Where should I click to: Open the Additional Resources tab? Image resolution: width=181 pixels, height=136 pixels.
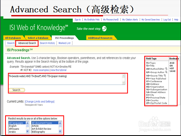click(100, 38)
